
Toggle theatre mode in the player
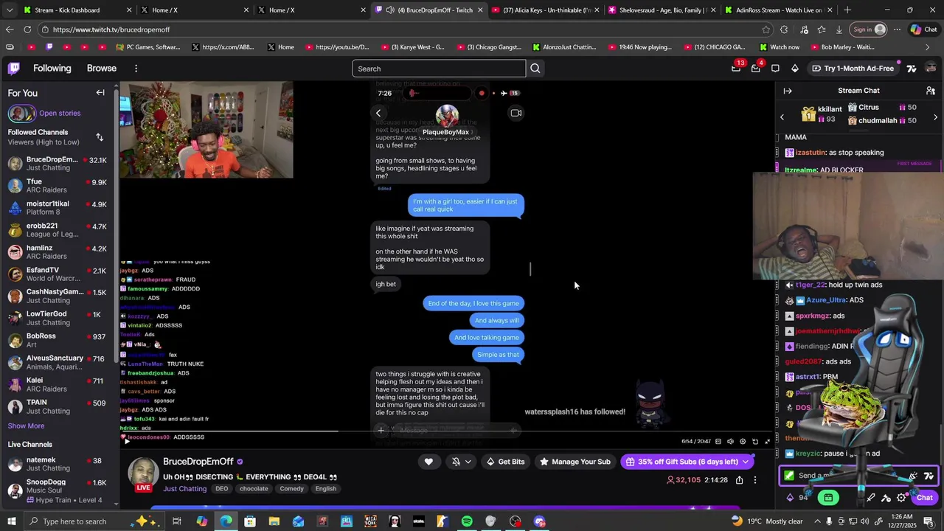click(x=755, y=442)
